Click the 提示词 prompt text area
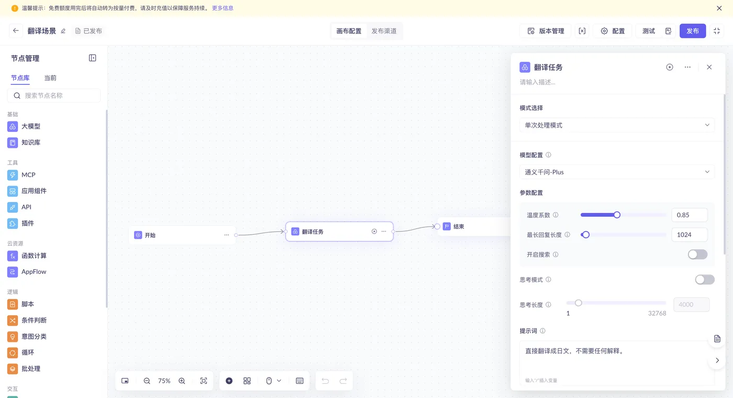 click(x=617, y=363)
